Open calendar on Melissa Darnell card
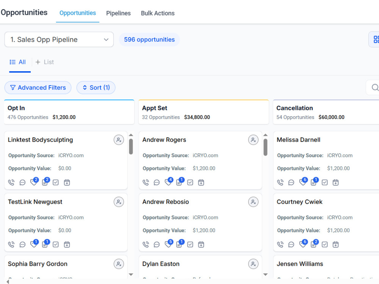Screen dimensions: 379x284 click(335, 183)
